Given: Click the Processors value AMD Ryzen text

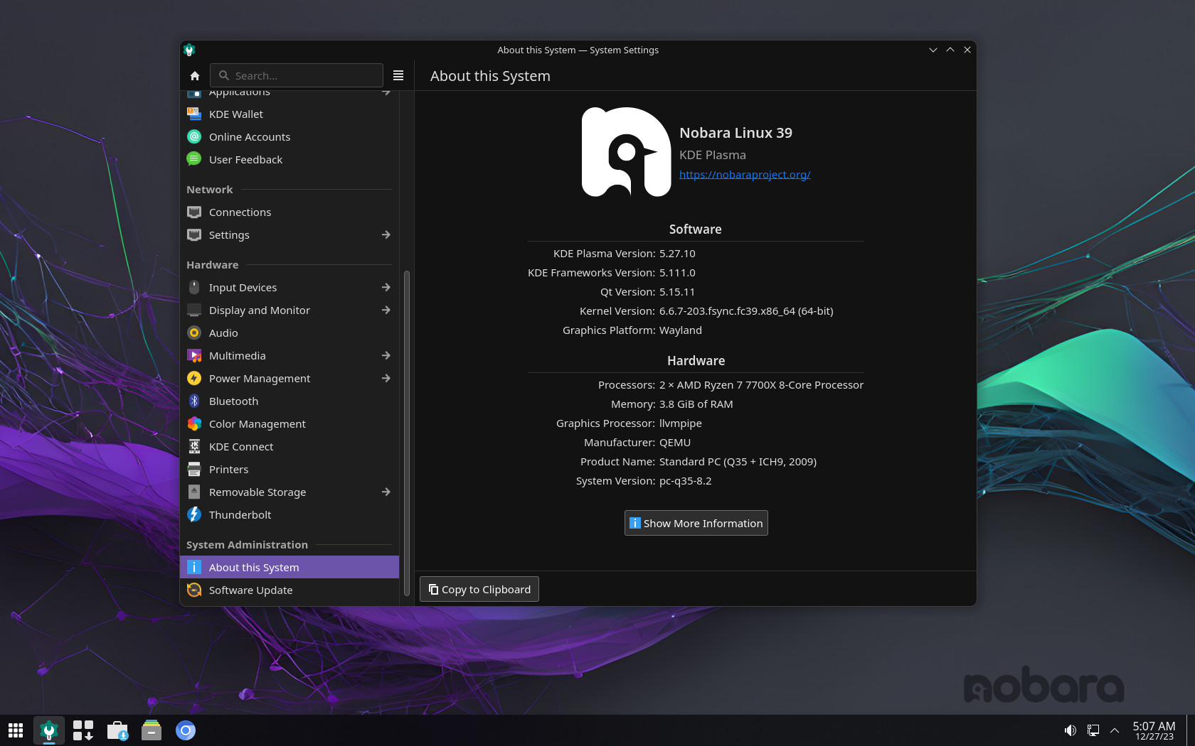Looking at the screenshot, I should click(761, 384).
